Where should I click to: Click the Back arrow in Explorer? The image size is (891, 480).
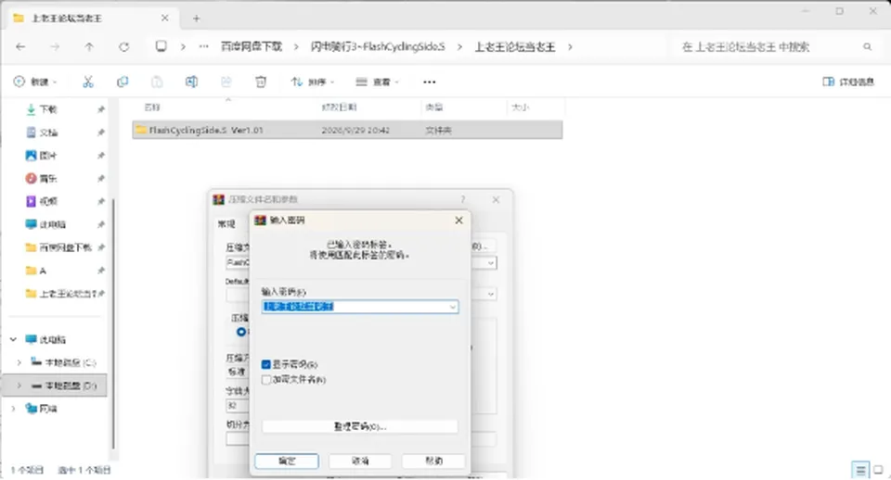click(21, 47)
